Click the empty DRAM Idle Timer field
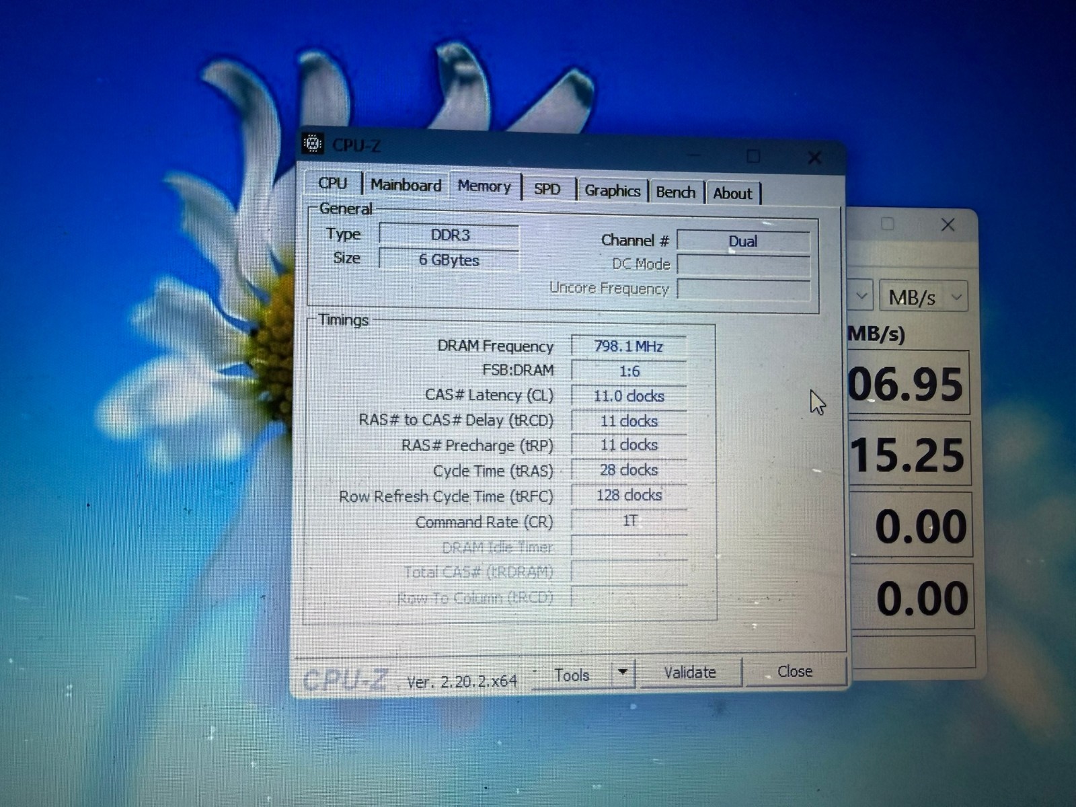Screen dimensions: 1076x807 (x=629, y=546)
